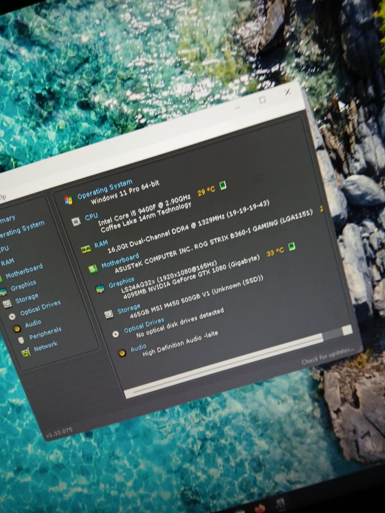The width and height of the screenshot is (385, 513).
Task: Click the text "Windows 11 Pro 64-bit"
Action: [x=125, y=192]
